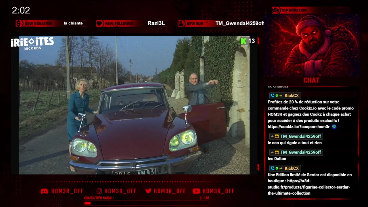The width and height of the screenshot is (368, 207).
Task: Click the message 'le con qui rigole a tout et rien'
Action: [295, 143]
